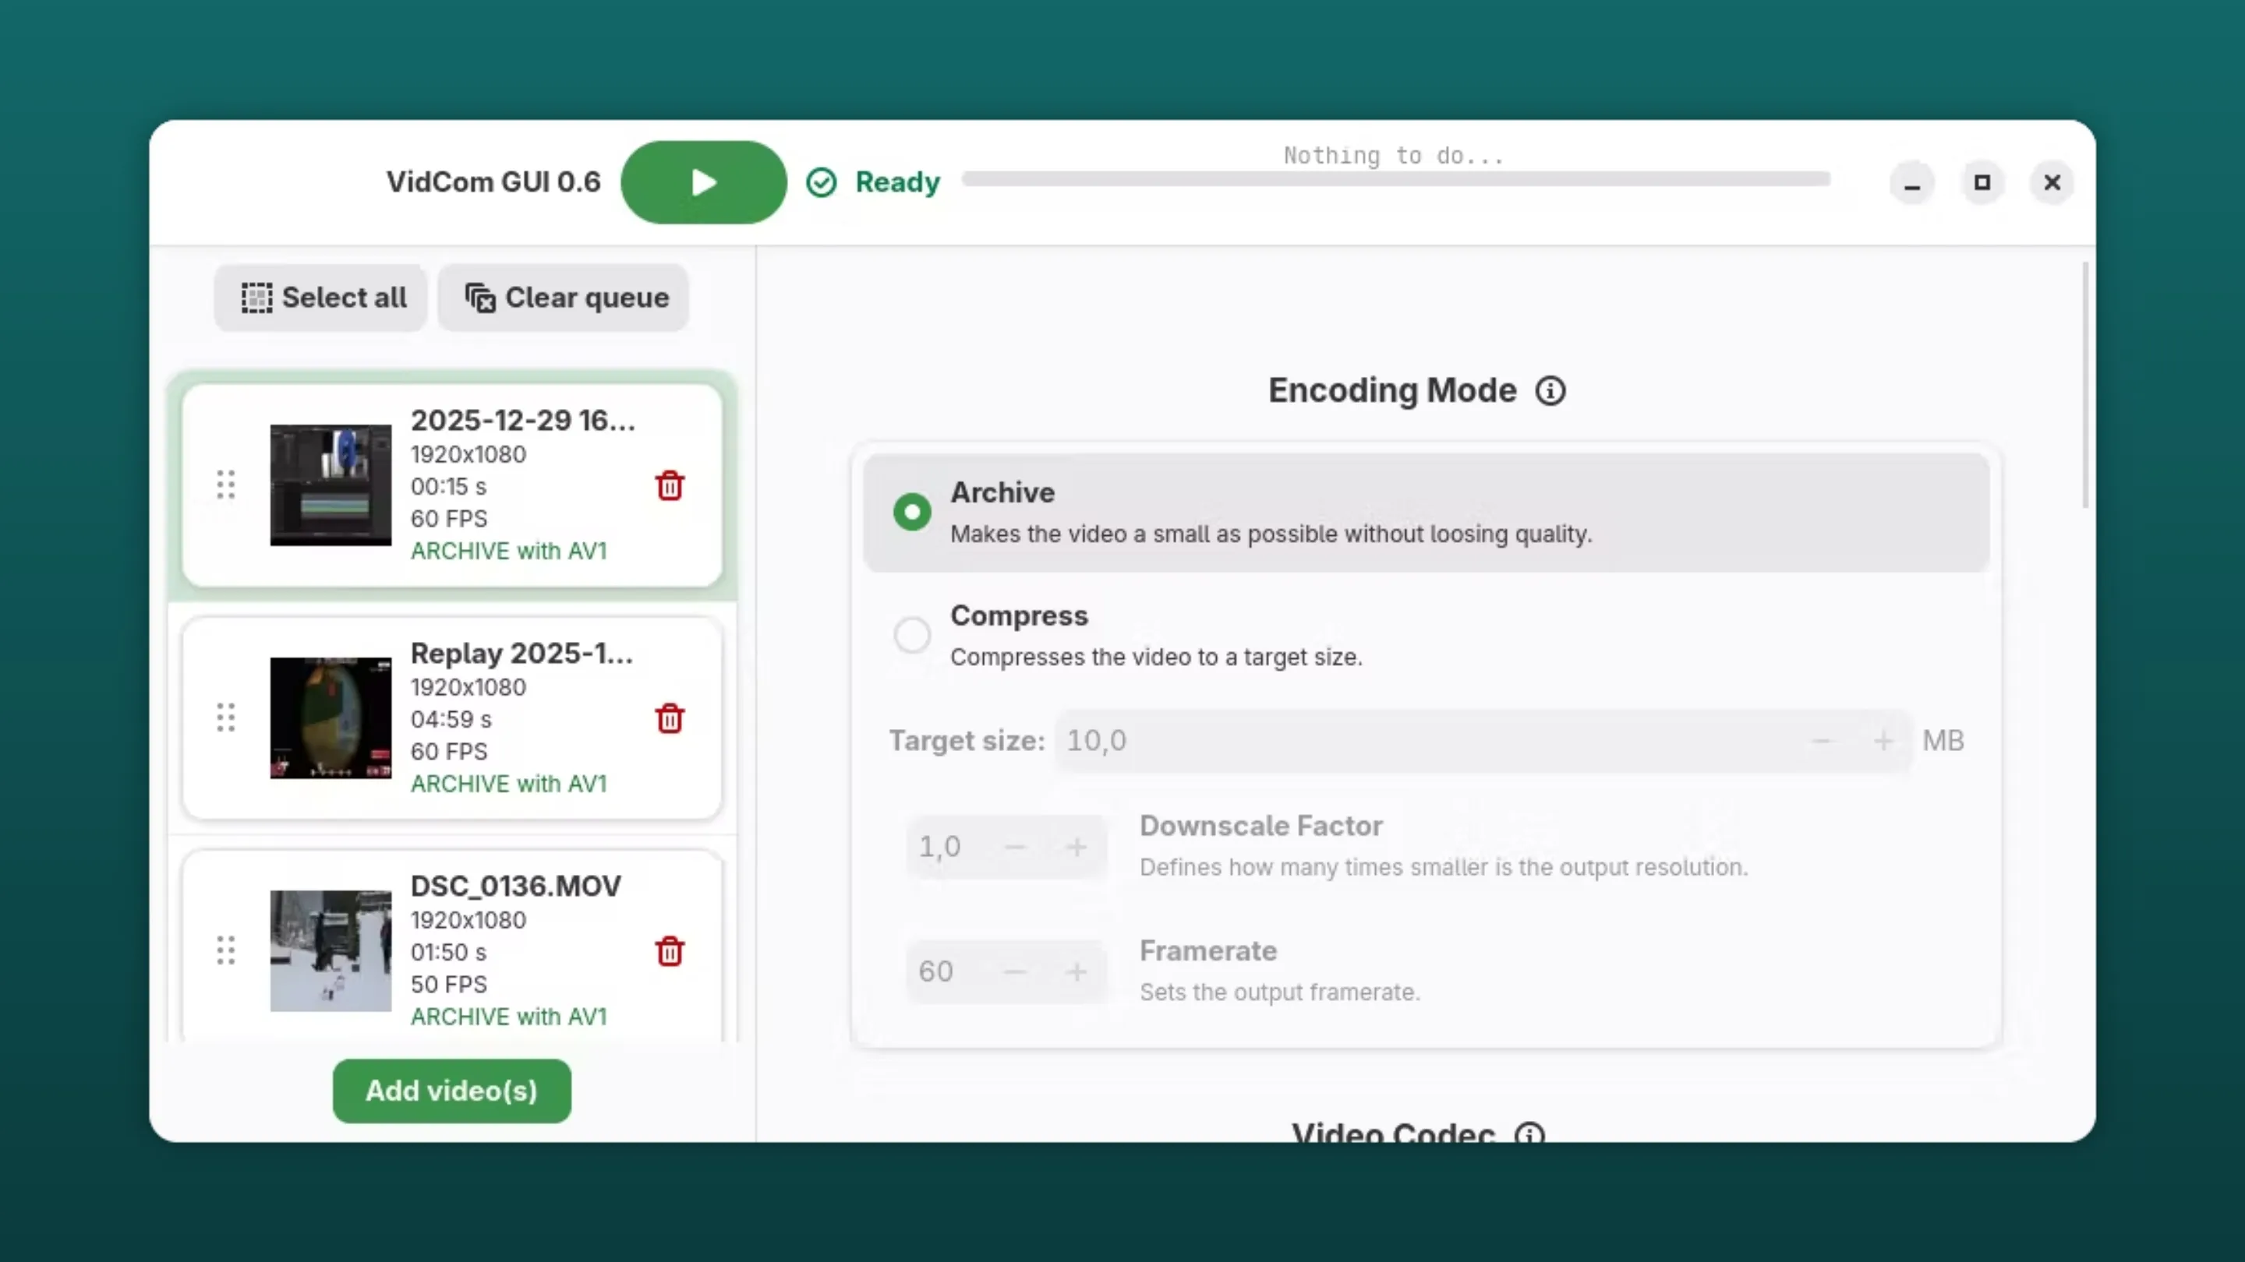Choose the Compress encoding mode
Viewport: 2245px width, 1262px height.
(911, 635)
